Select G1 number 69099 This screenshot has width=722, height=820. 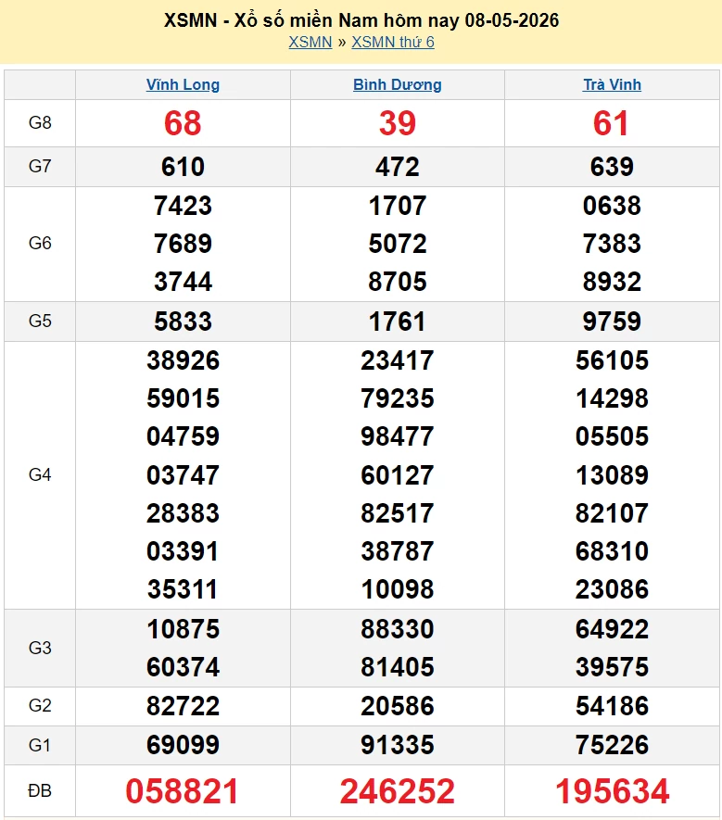coord(183,745)
